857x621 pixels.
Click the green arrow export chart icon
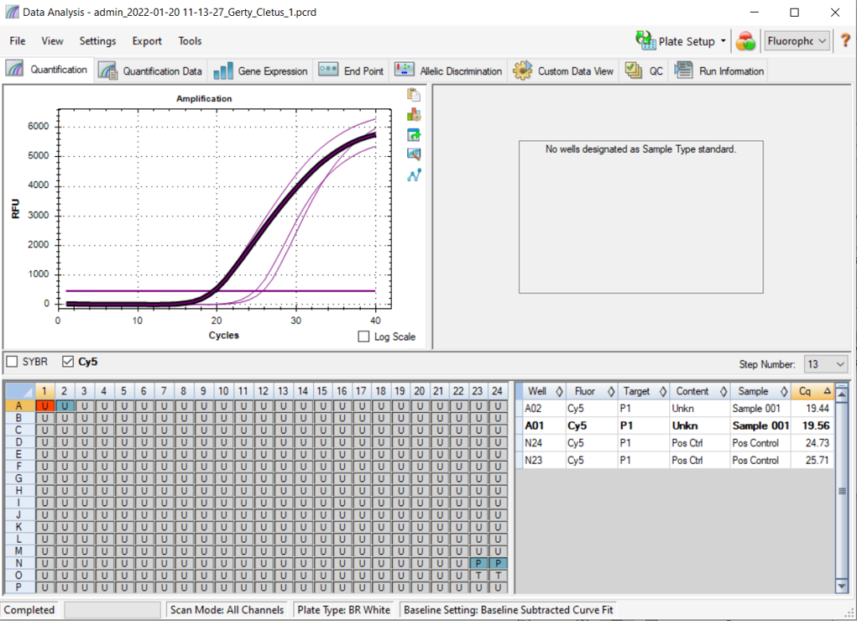[413, 135]
